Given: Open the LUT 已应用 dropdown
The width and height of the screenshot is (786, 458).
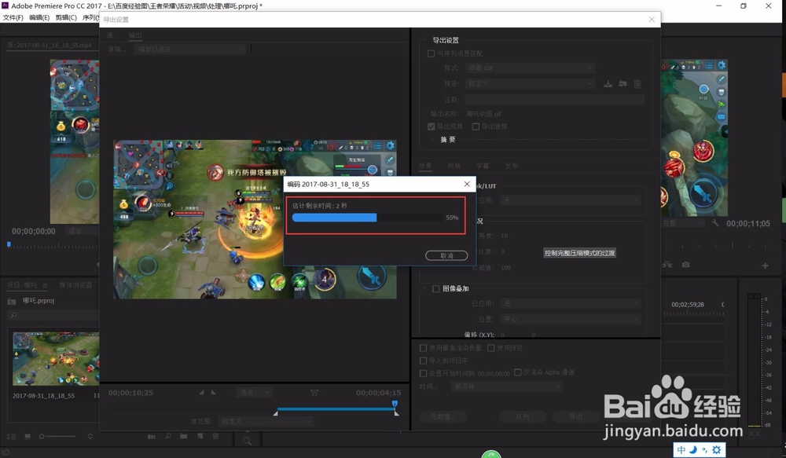Looking at the screenshot, I should pos(571,200).
